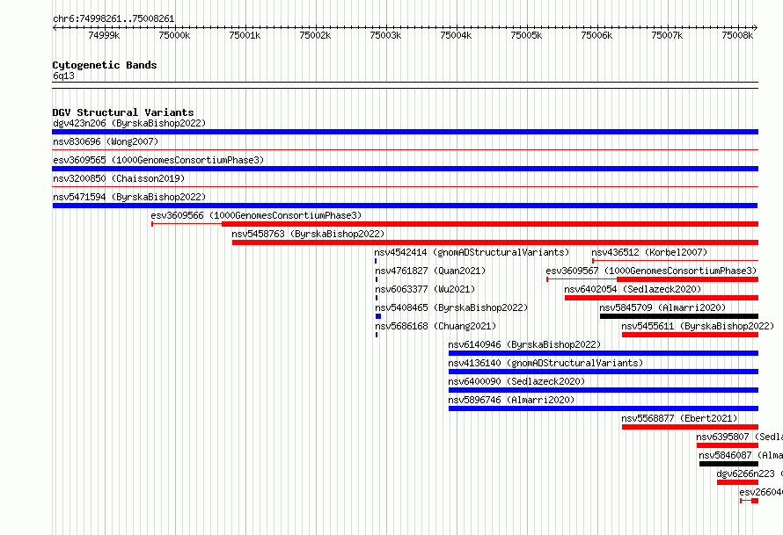
Task: Open nsv3200850 (Chaisson2019) variant
Action: click(119, 178)
